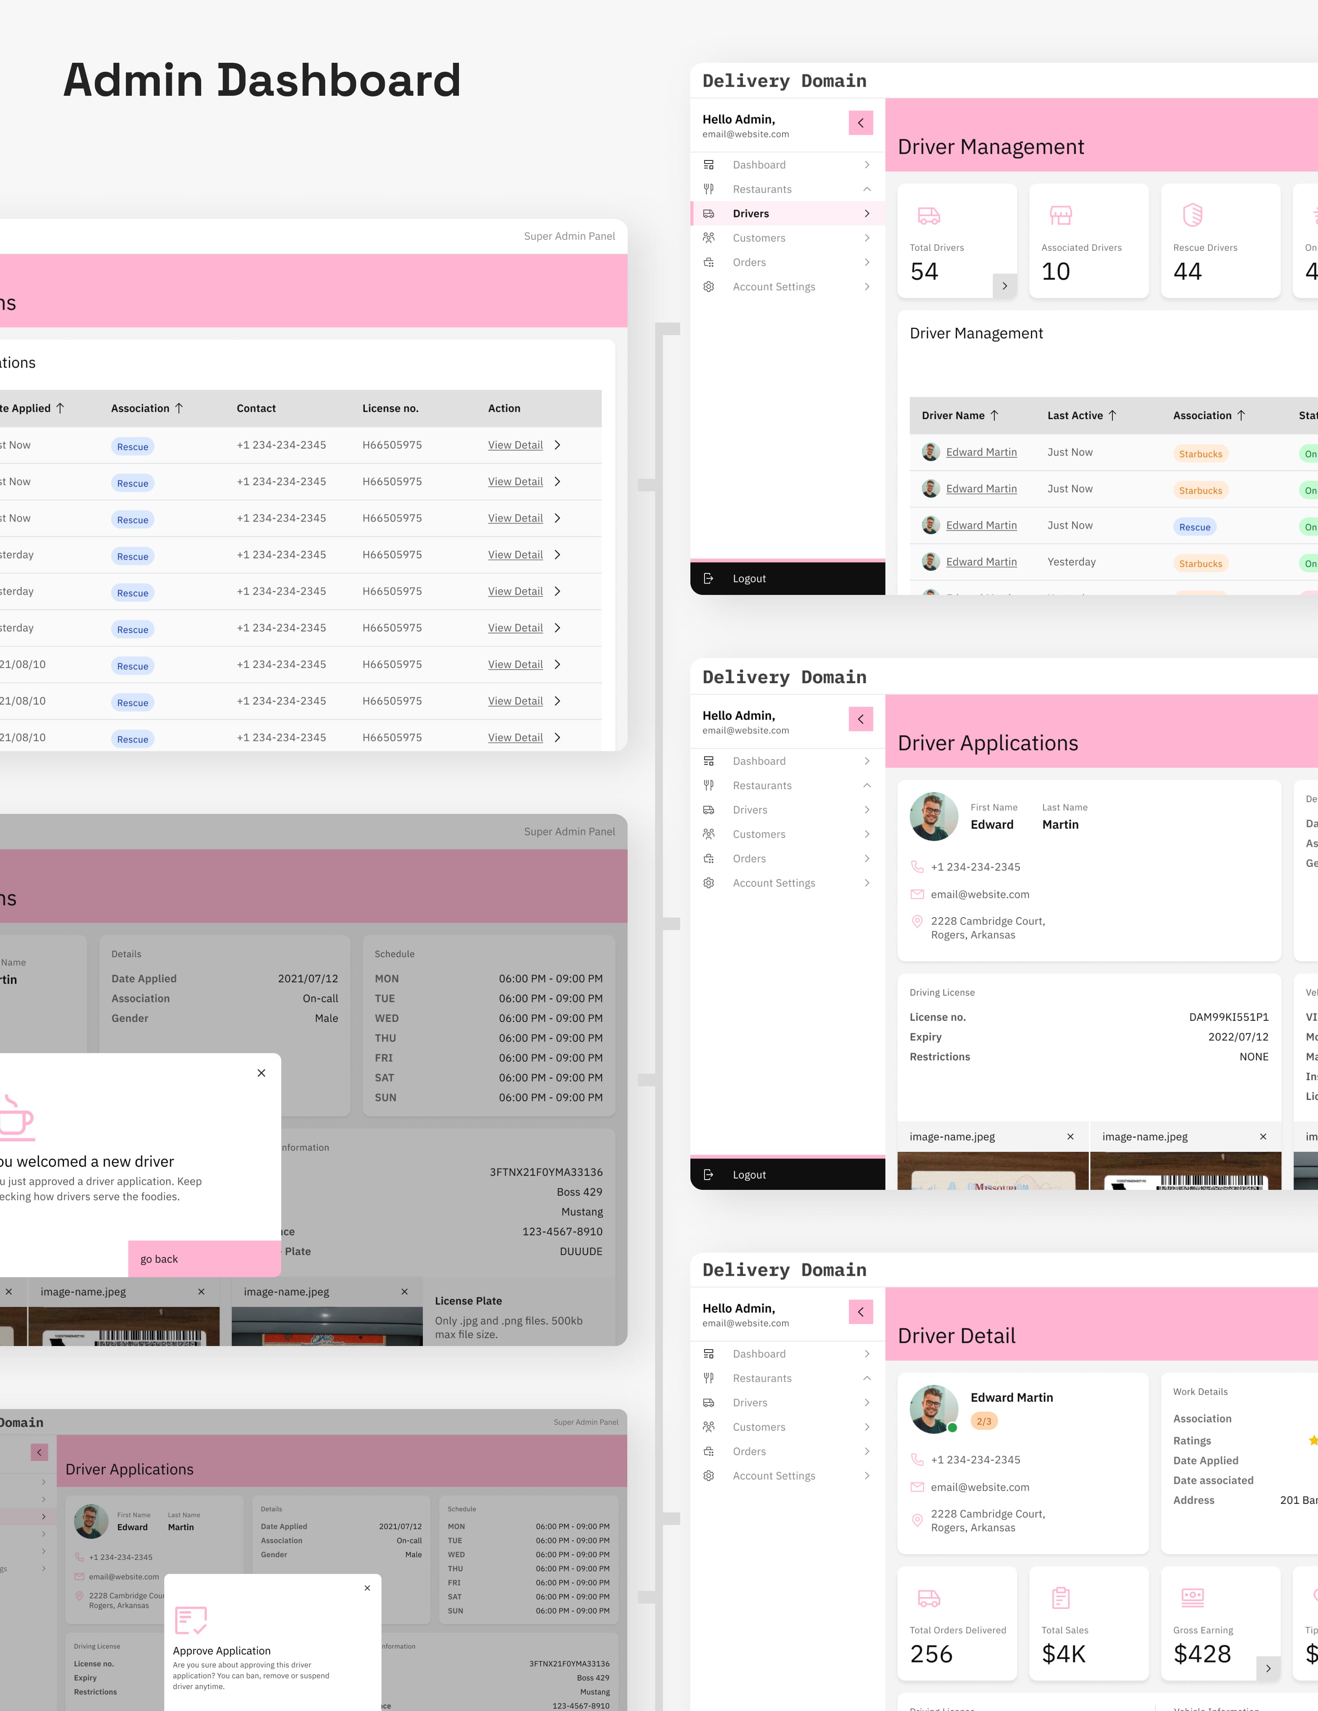The image size is (1318, 1711).
Task: Click the Drivers truck icon in Driver Detail sidebar
Action: point(709,1402)
